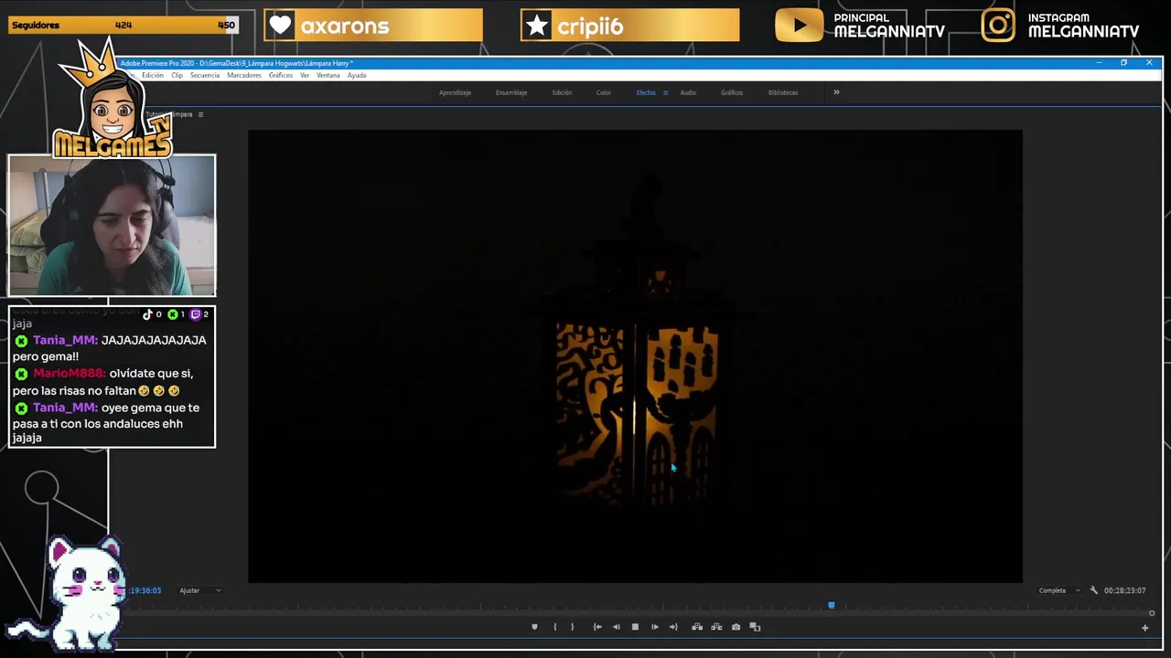This screenshot has width=1171, height=658.
Task: Mark Out point with right brace icon
Action: pos(573,627)
